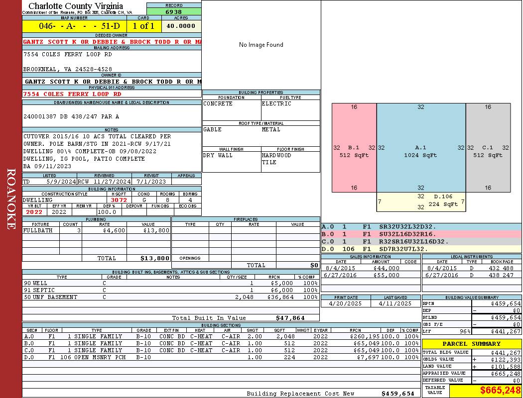Click legal instrument book/page 438 247
Viewport: 523px width, 398px height.
[x=502, y=276]
